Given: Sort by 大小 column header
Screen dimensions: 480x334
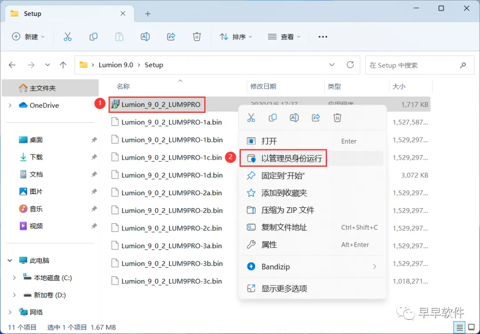Looking at the screenshot, I should pyautogui.click(x=399, y=87).
